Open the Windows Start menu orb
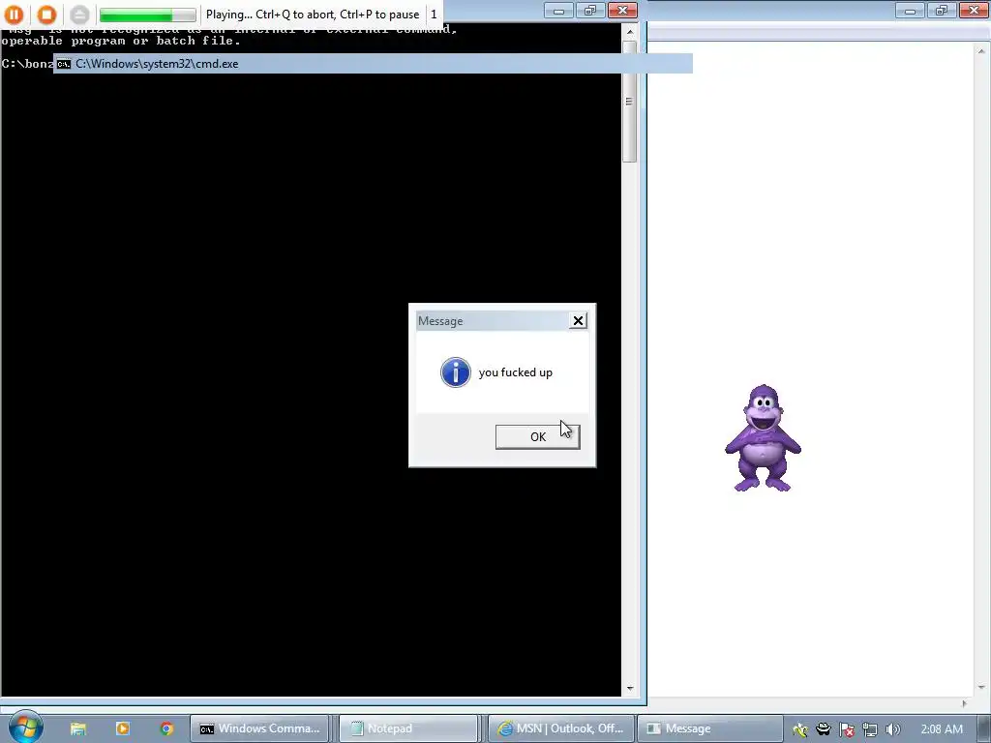 pyautogui.click(x=25, y=727)
